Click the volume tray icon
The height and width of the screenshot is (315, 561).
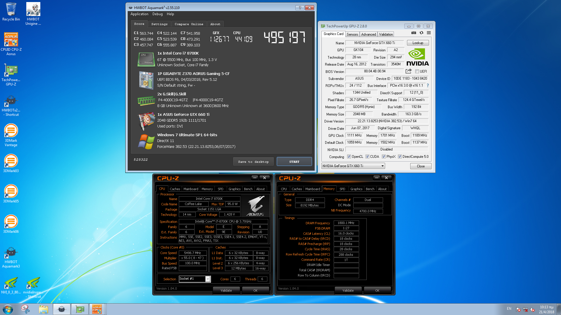click(x=532, y=309)
